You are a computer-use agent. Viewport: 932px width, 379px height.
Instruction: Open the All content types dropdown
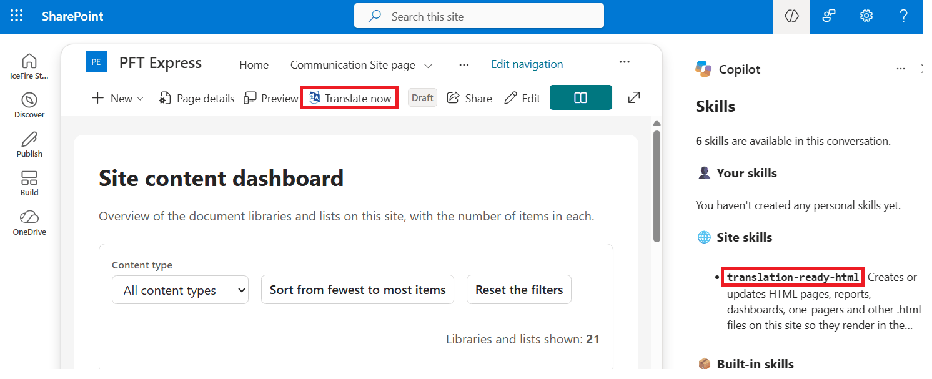point(180,290)
